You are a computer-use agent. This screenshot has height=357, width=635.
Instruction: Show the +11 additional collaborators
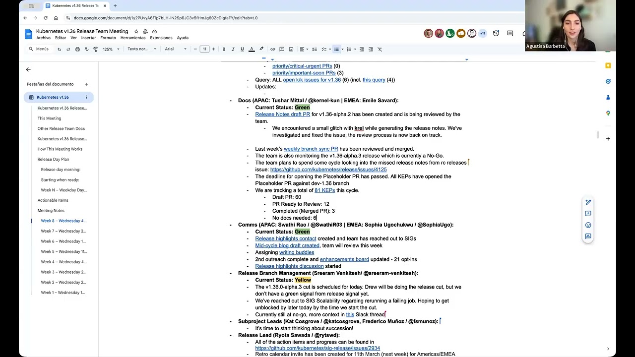pos(482,33)
